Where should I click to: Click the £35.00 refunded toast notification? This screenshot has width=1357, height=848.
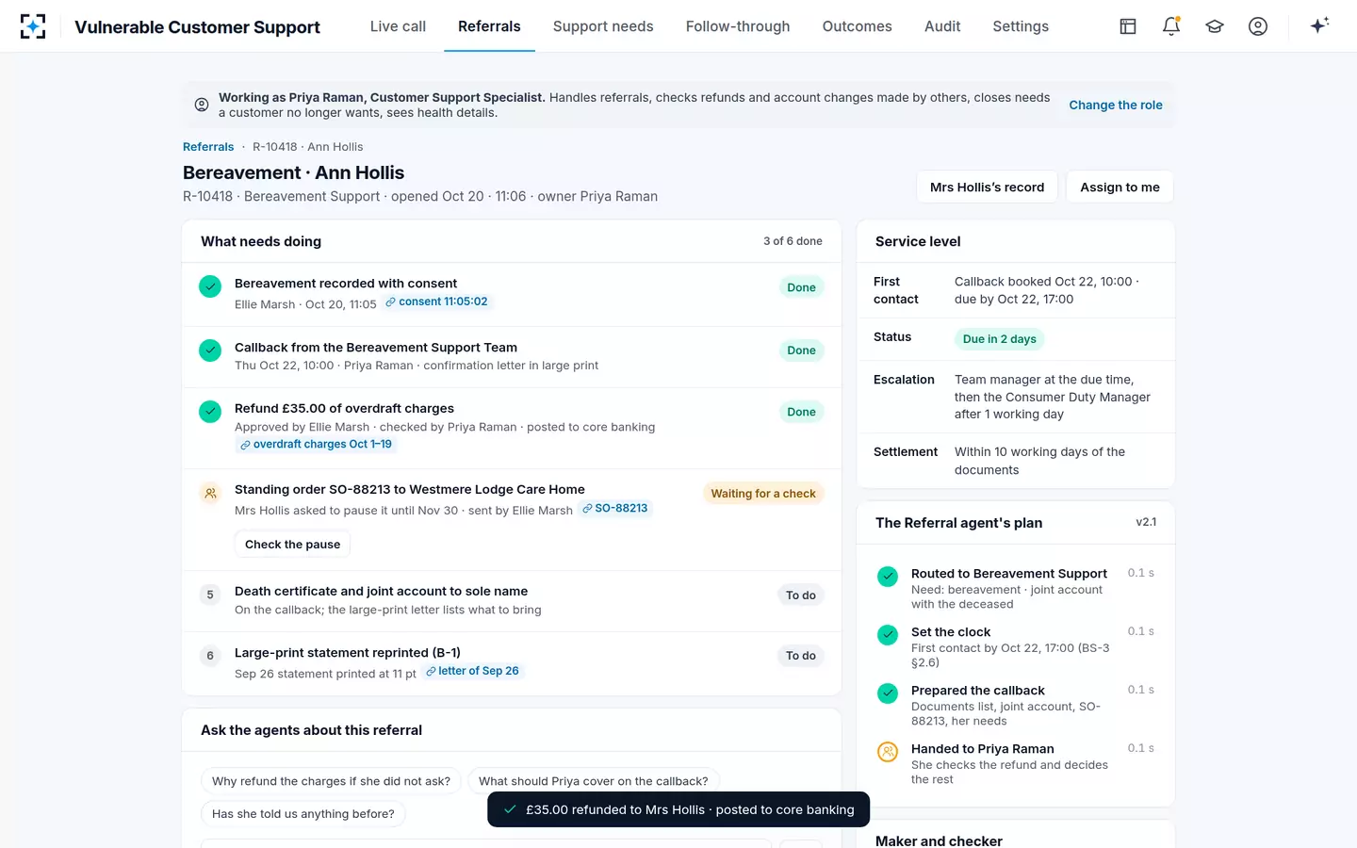[x=678, y=809]
